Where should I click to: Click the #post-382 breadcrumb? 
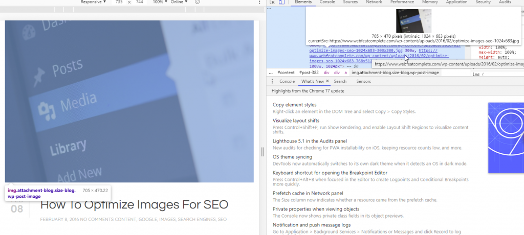[x=309, y=73]
